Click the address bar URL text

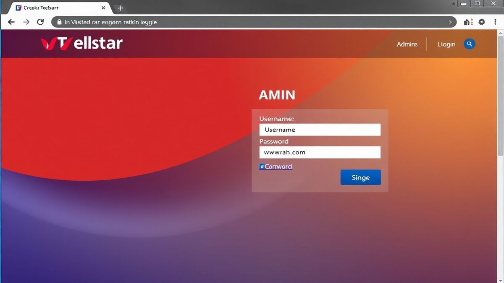(111, 22)
